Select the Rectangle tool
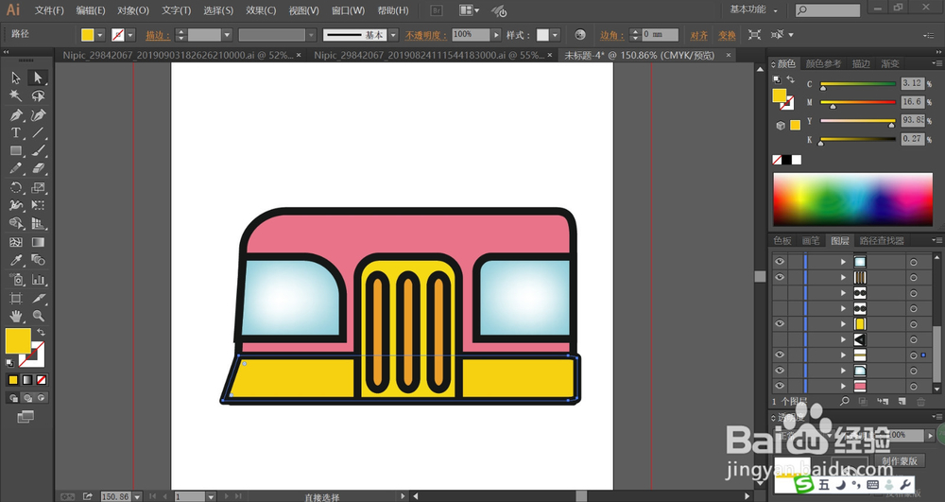945x502 pixels. (x=16, y=150)
